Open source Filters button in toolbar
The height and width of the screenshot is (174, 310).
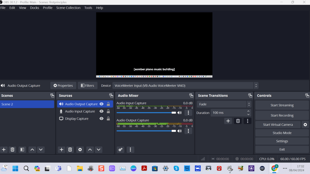click(x=87, y=85)
